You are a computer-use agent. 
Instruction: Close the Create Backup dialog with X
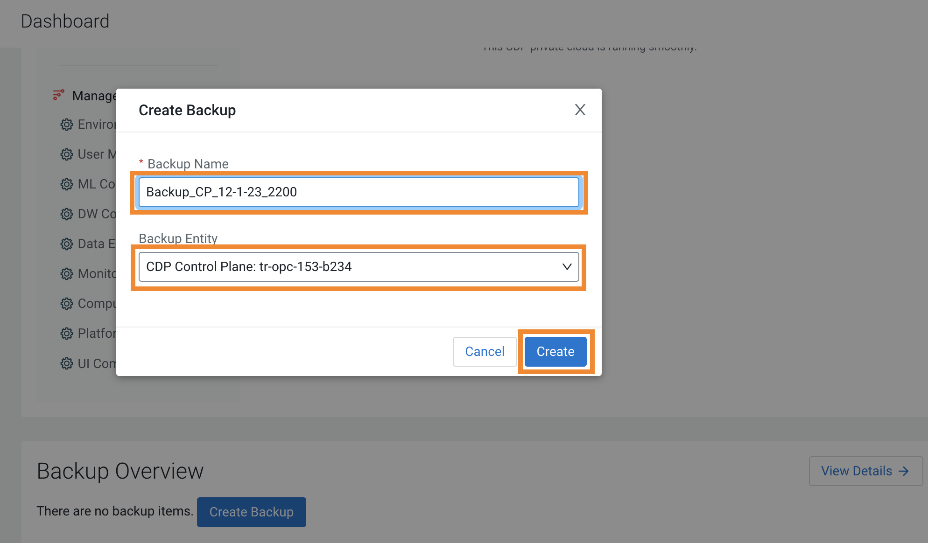pyautogui.click(x=580, y=110)
